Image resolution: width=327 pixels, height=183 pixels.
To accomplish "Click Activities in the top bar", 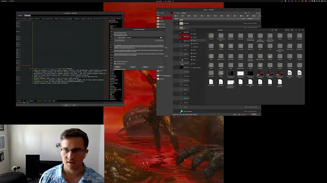I will click(x=4, y=1).
